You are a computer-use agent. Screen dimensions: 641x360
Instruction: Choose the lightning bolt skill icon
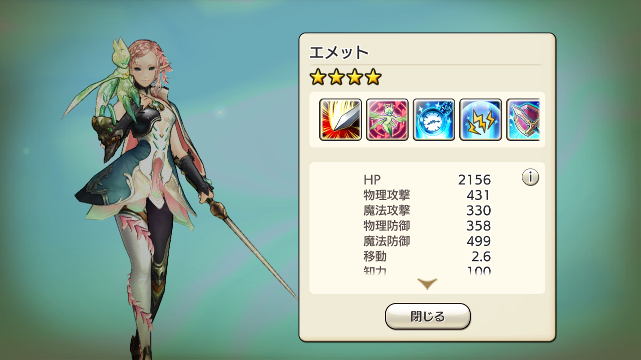coord(481,119)
